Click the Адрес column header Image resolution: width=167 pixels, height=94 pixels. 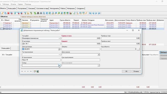pos(52,20)
